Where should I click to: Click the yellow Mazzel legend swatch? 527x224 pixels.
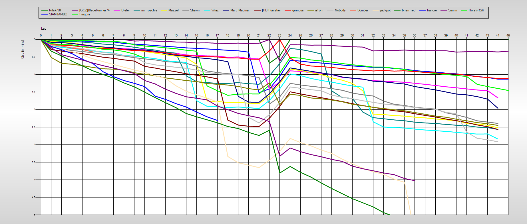click(164, 10)
